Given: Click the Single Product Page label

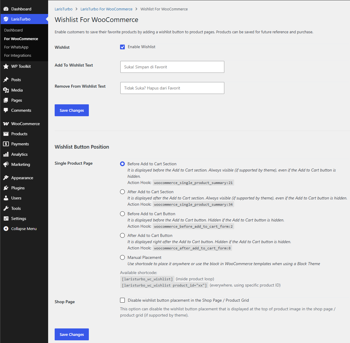Looking at the screenshot, I should [x=74, y=163].
